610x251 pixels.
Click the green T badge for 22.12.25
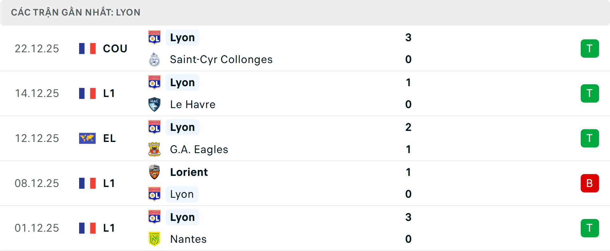(x=590, y=48)
